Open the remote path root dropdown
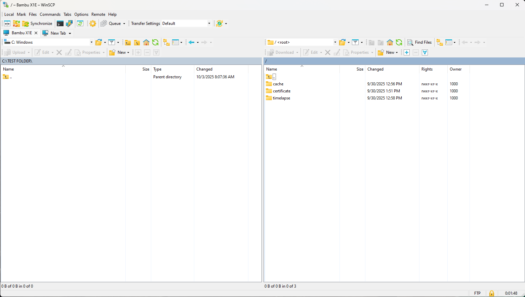 pyautogui.click(x=335, y=42)
